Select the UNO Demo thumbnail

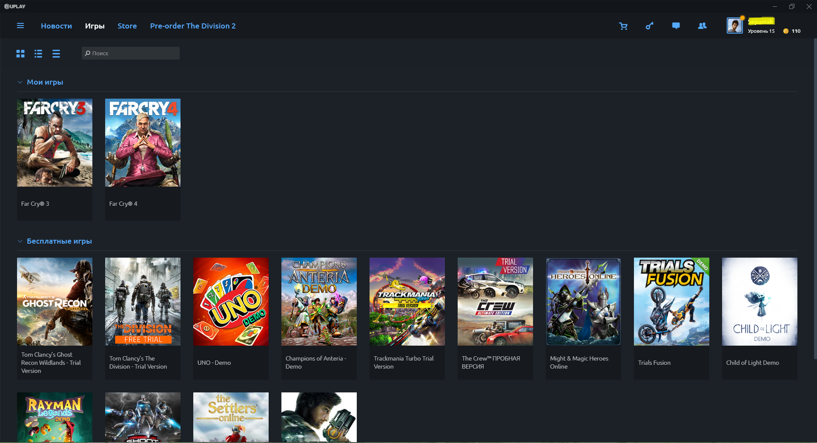231,301
